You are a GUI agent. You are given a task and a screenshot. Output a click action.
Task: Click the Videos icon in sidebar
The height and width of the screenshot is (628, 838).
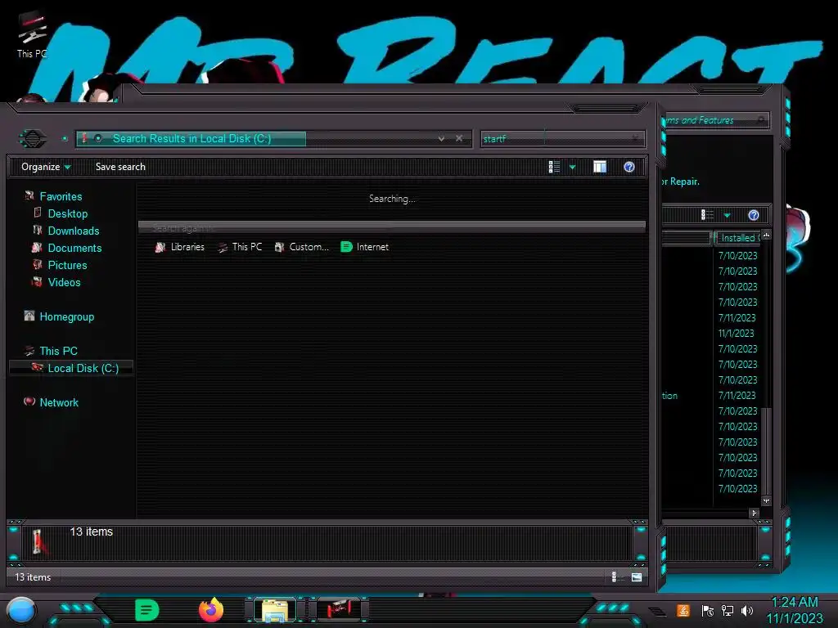pos(37,281)
